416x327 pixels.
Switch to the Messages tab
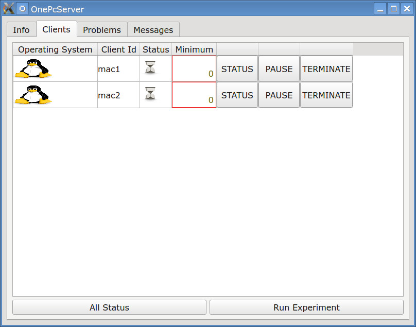coord(153,29)
